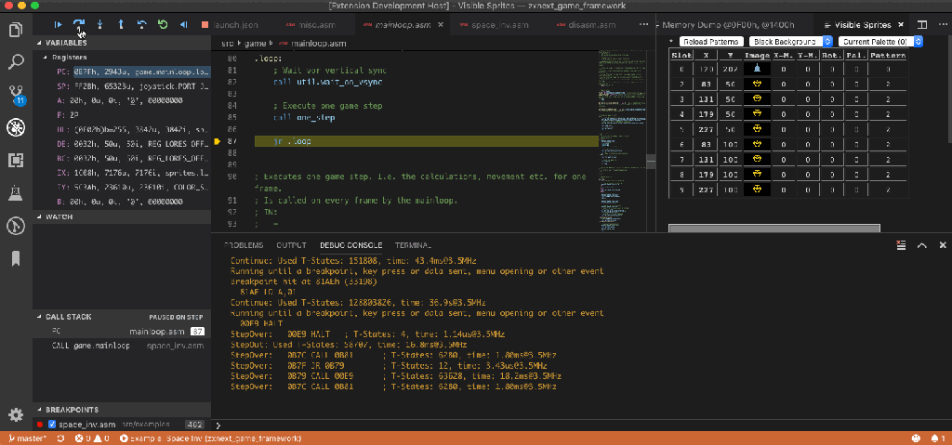Collapse the Registers tree node
The width and height of the screenshot is (952, 445).
click(x=45, y=58)
